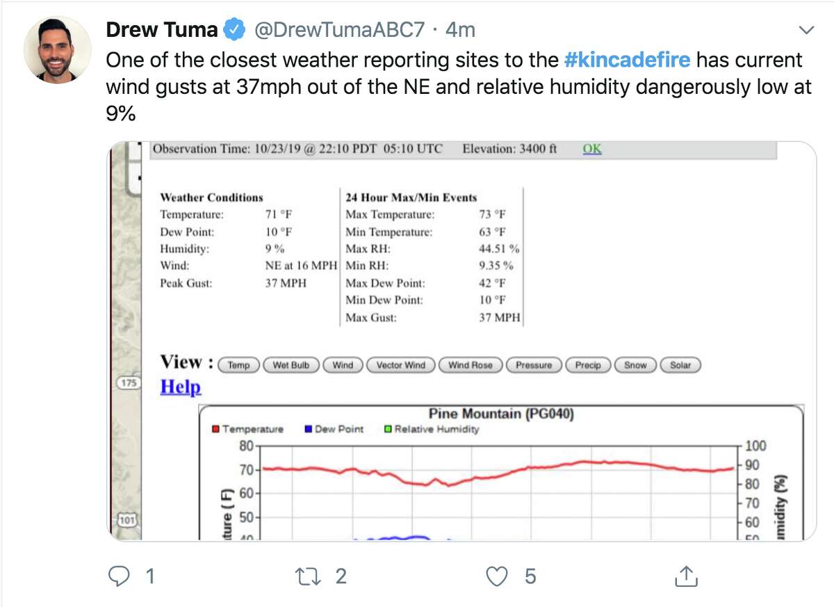Click the blue verified badge

click(x=236, y=30)
